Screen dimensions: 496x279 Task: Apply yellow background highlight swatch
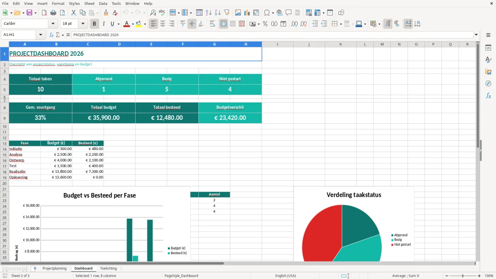(139, 24)
